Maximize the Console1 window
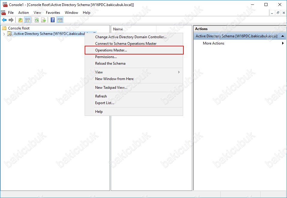Screen dimensions: 287x198 (x=266, y=5)
